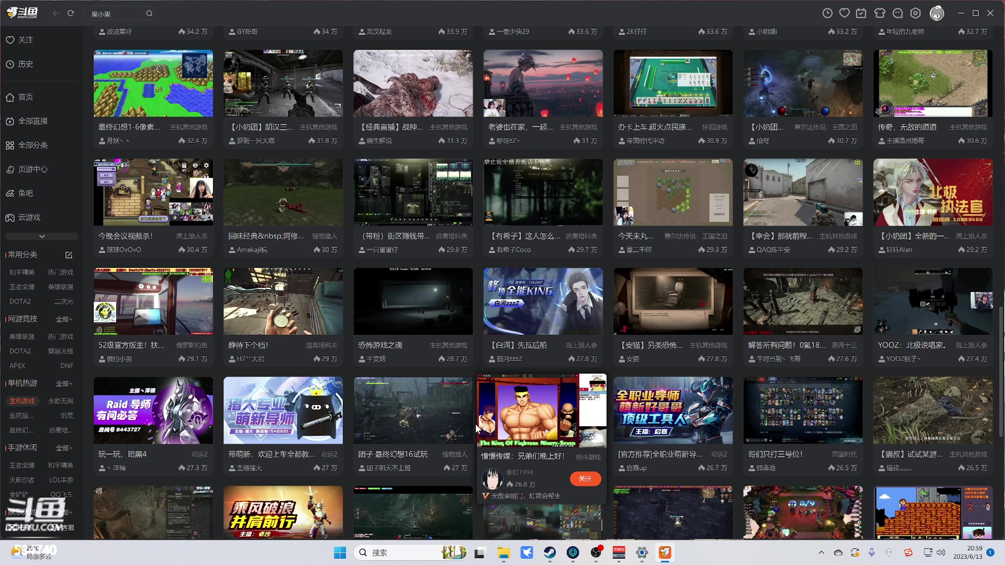Click the Douyu logo at top-left

click(x=22, y=13)
